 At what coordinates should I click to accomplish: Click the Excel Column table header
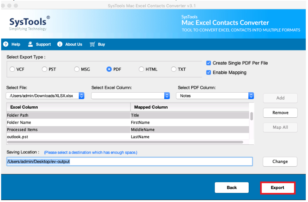tap(68, 107)
